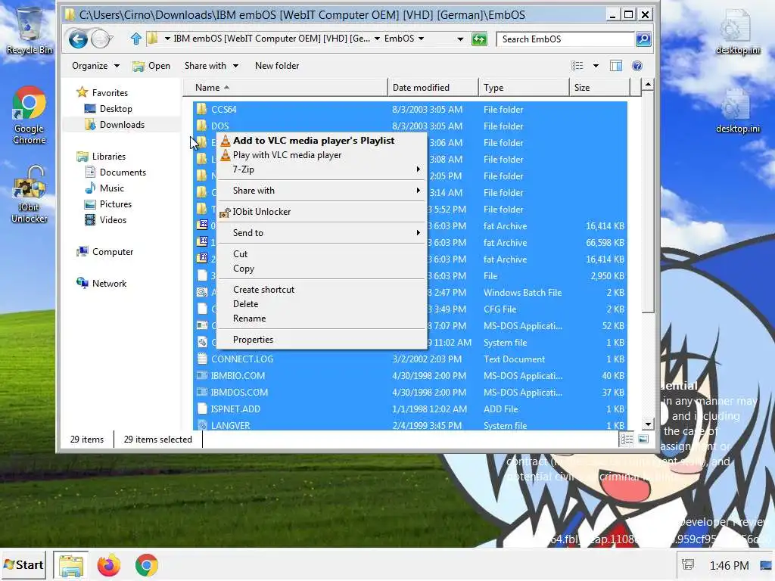Switch to details view in status bar
This screenshot has width=775, height=581.
tap(627, 440)
